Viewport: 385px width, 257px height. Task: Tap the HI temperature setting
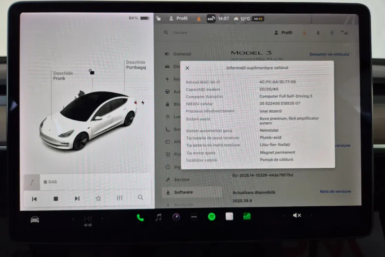coord(88,218)
